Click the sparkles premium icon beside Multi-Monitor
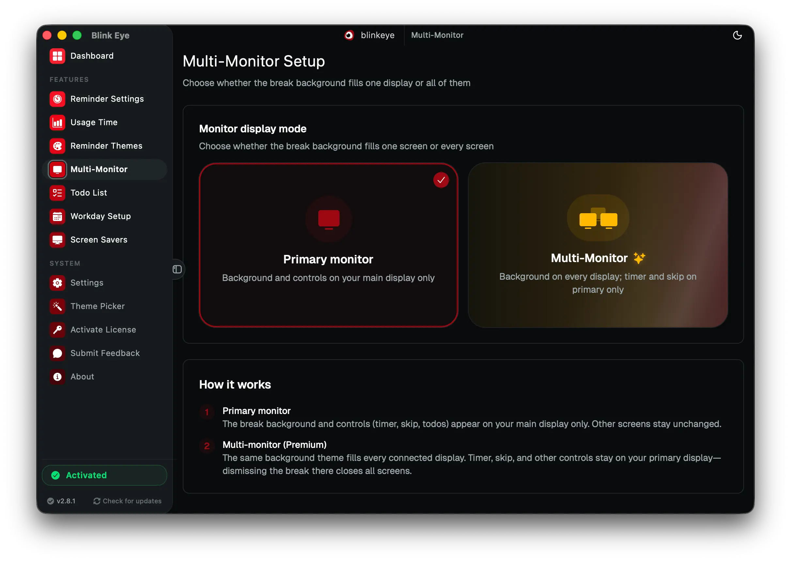Image resolution: width=791 pixels, height=562 pixels. [639, 258]
